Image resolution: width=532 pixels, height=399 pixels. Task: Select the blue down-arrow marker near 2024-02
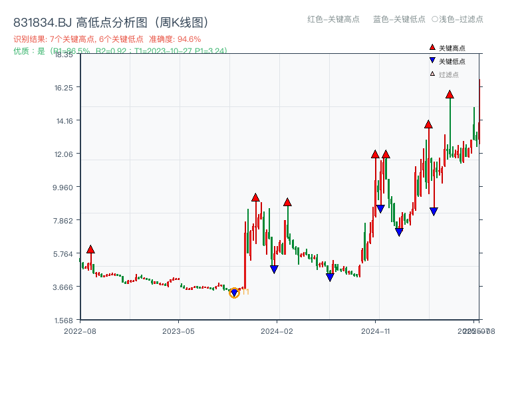coord(273,269)
